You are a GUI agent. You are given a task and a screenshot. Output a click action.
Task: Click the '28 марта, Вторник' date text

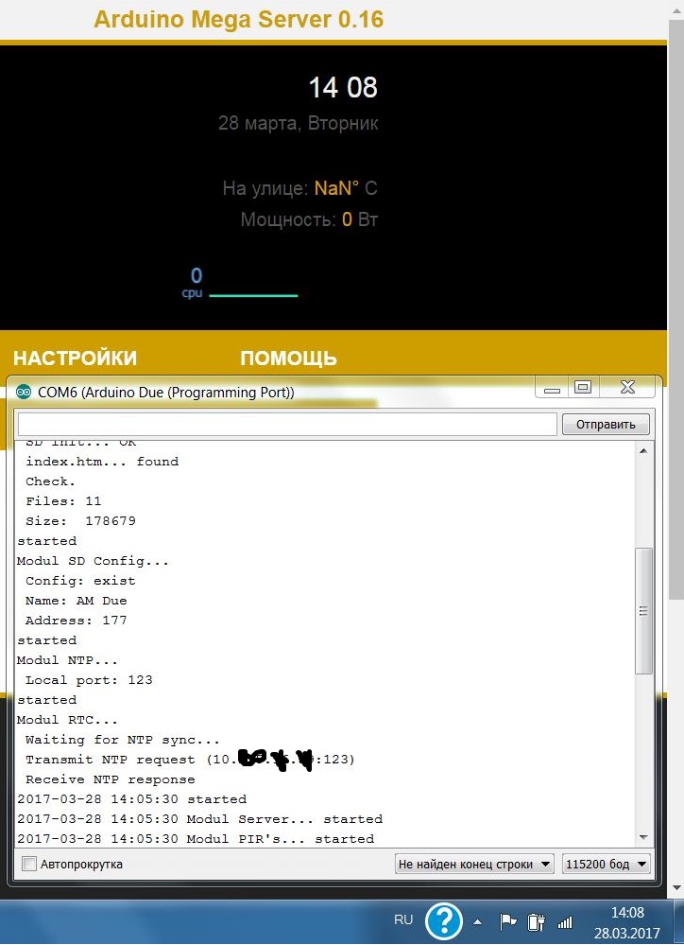(x=298, y=123)
